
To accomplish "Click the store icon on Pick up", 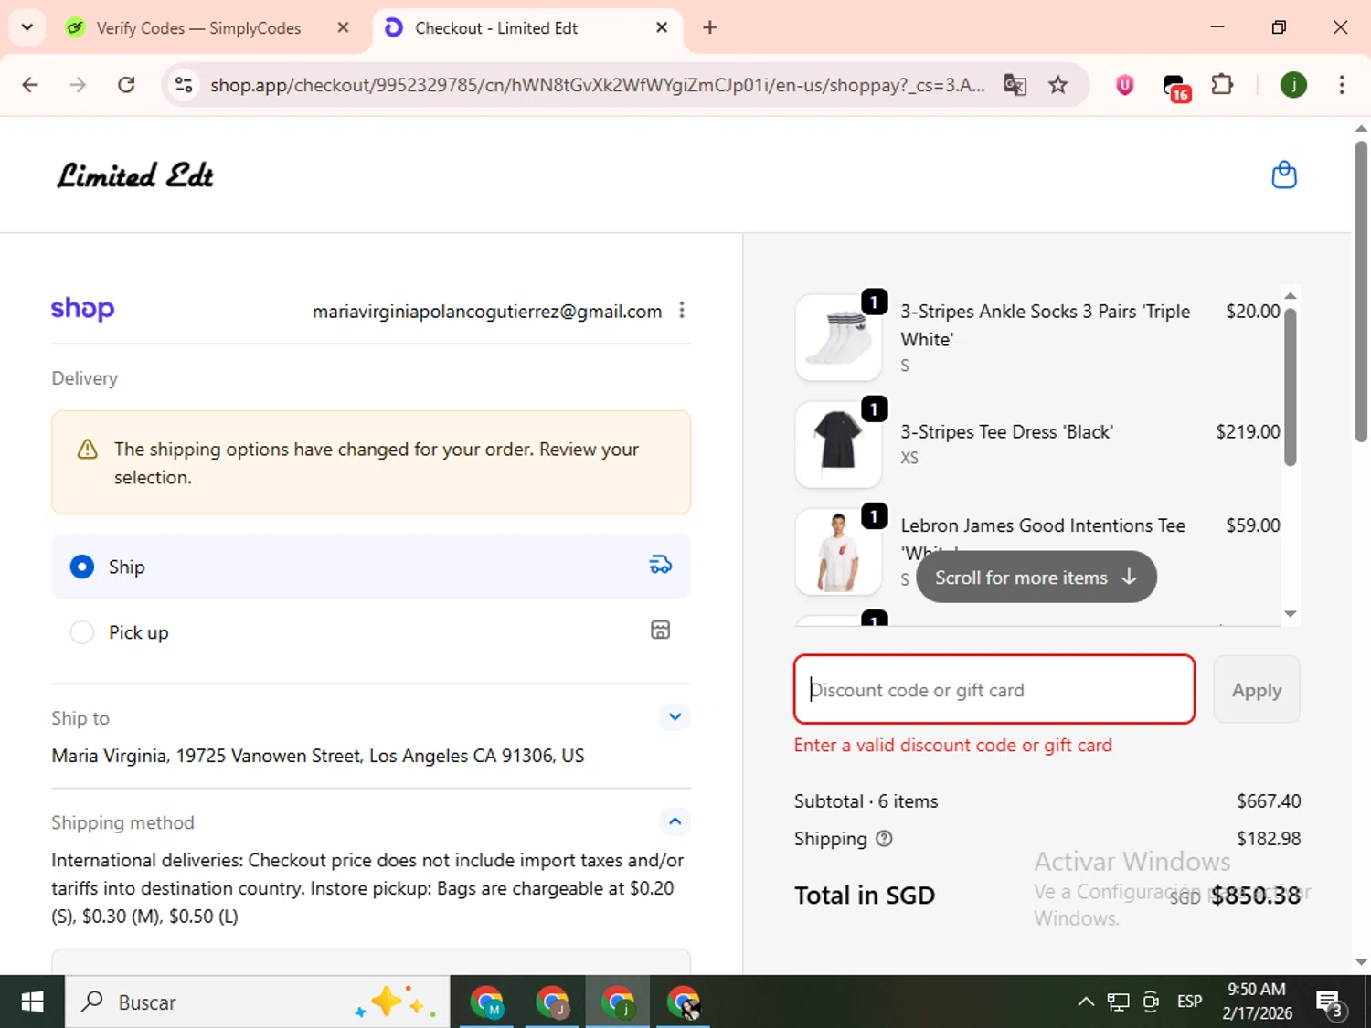I will click(x=660, y=630).
